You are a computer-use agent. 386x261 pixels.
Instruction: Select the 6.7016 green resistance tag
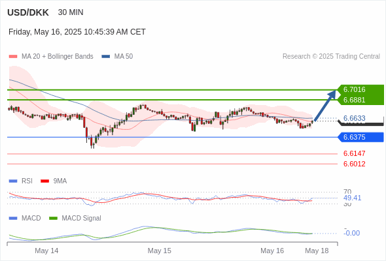coord(360,89)
